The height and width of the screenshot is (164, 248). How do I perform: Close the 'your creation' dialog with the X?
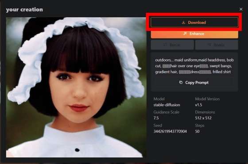click(241, 9)
